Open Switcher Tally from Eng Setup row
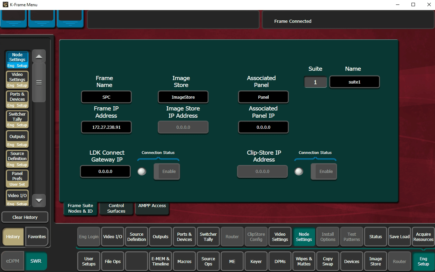Image resolution: width=435 pixels, height=272 pixels. pyautogui.click(x=208, y=236)
